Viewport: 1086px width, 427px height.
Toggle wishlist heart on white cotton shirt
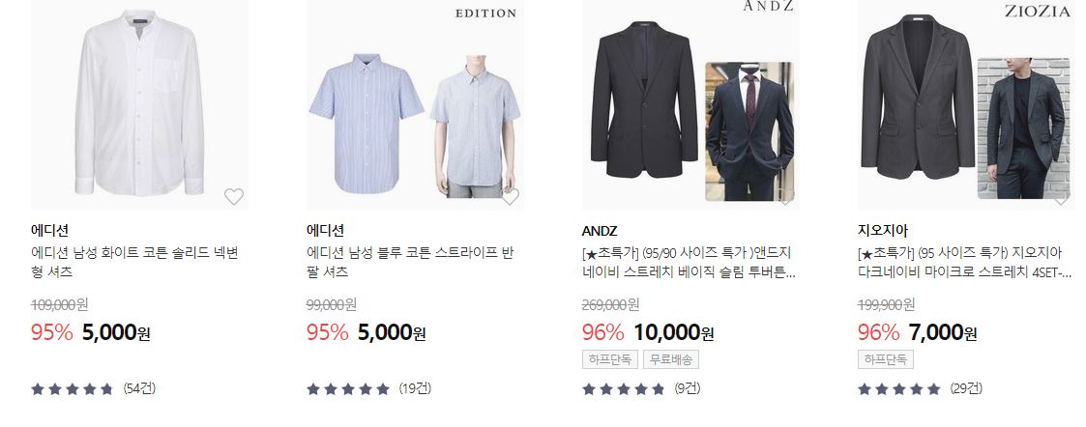click(234, 196)
